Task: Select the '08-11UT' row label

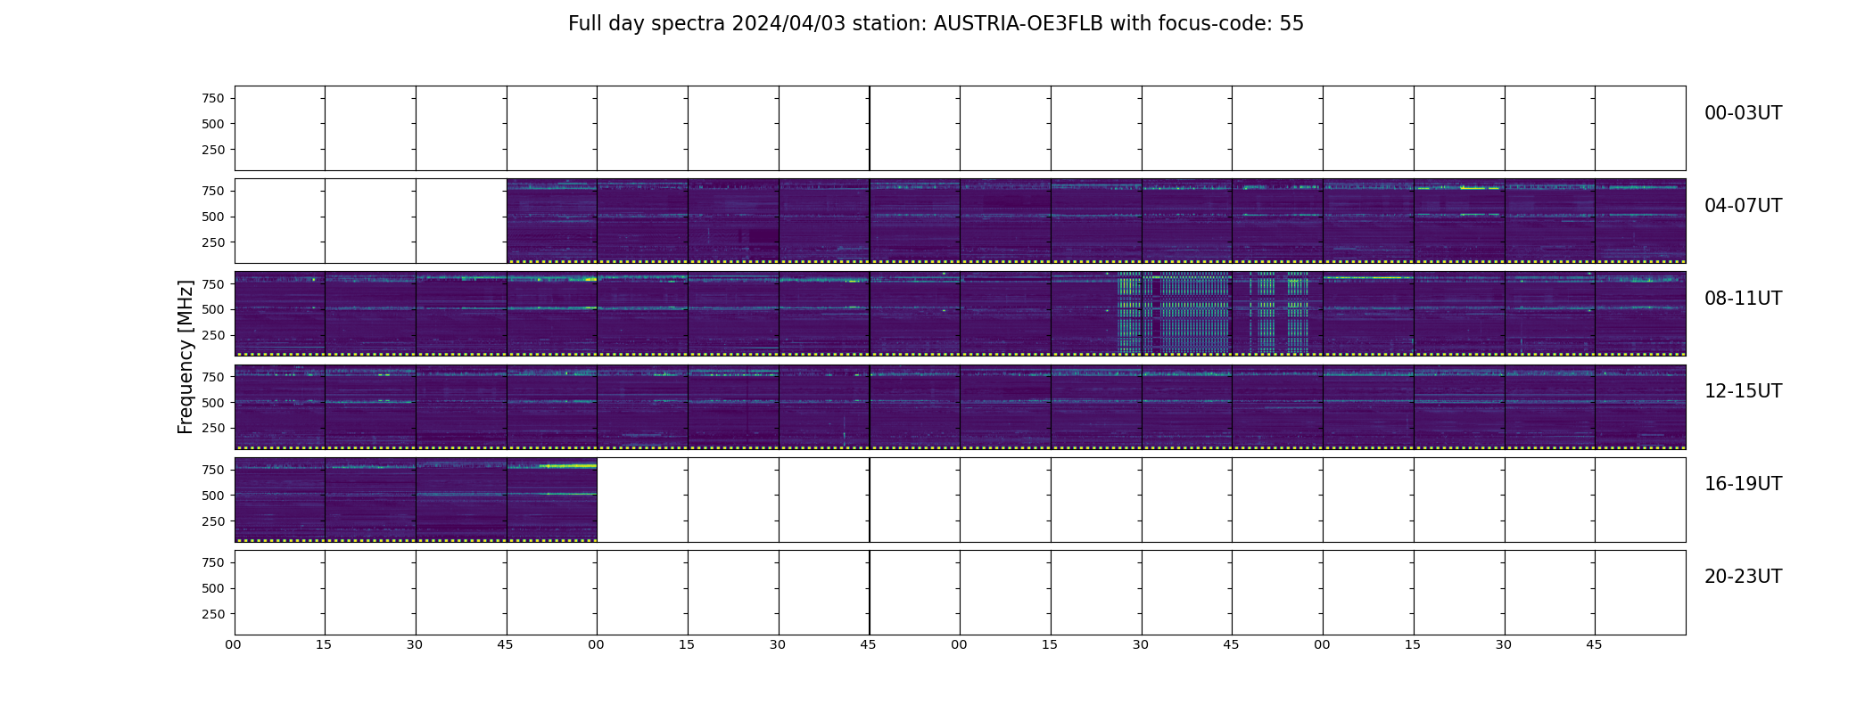Action: pos(1743,299)
